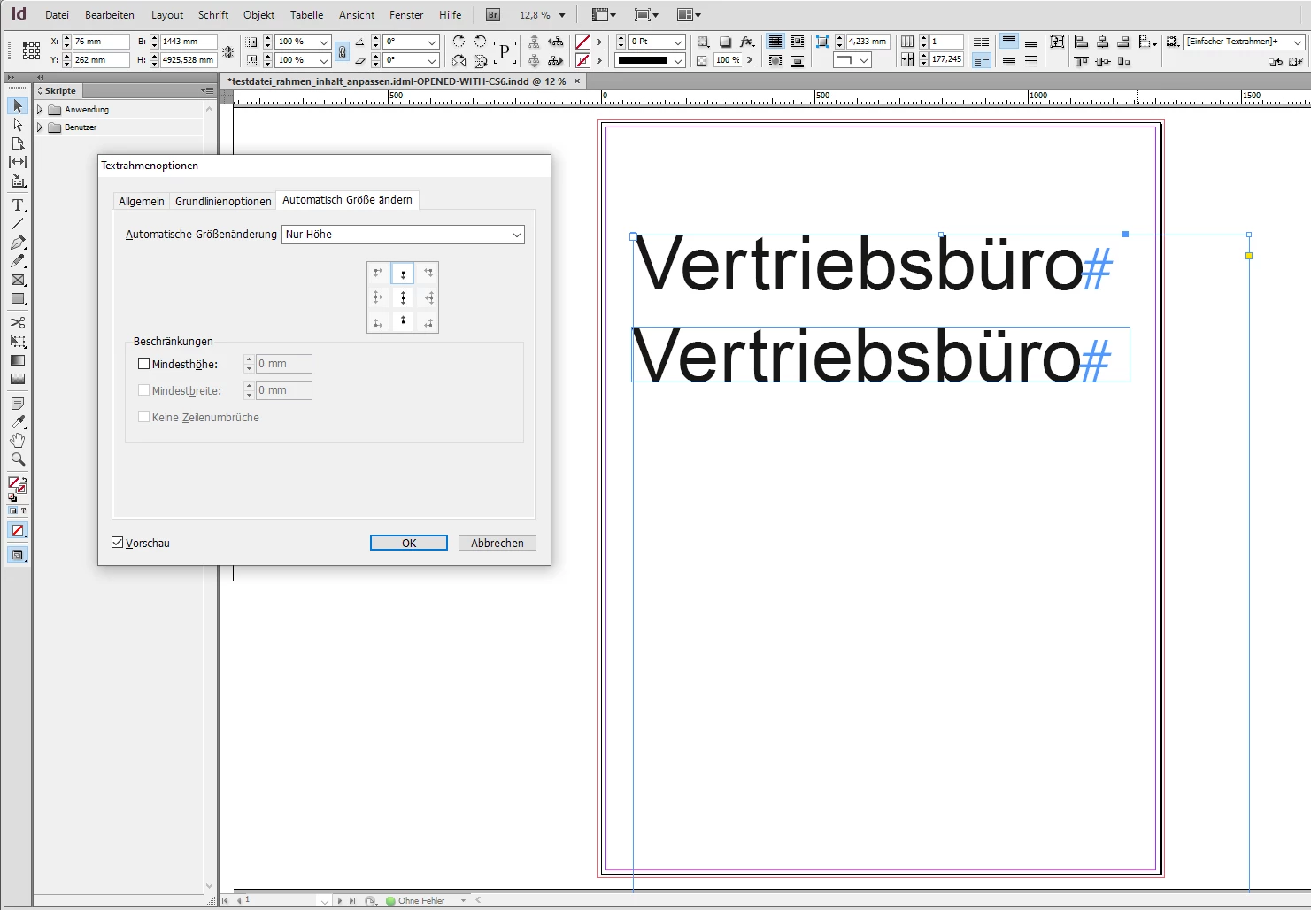1311x910 pixels.
Task: Select the Rectangle Frame tool
Action: (18, 280)
